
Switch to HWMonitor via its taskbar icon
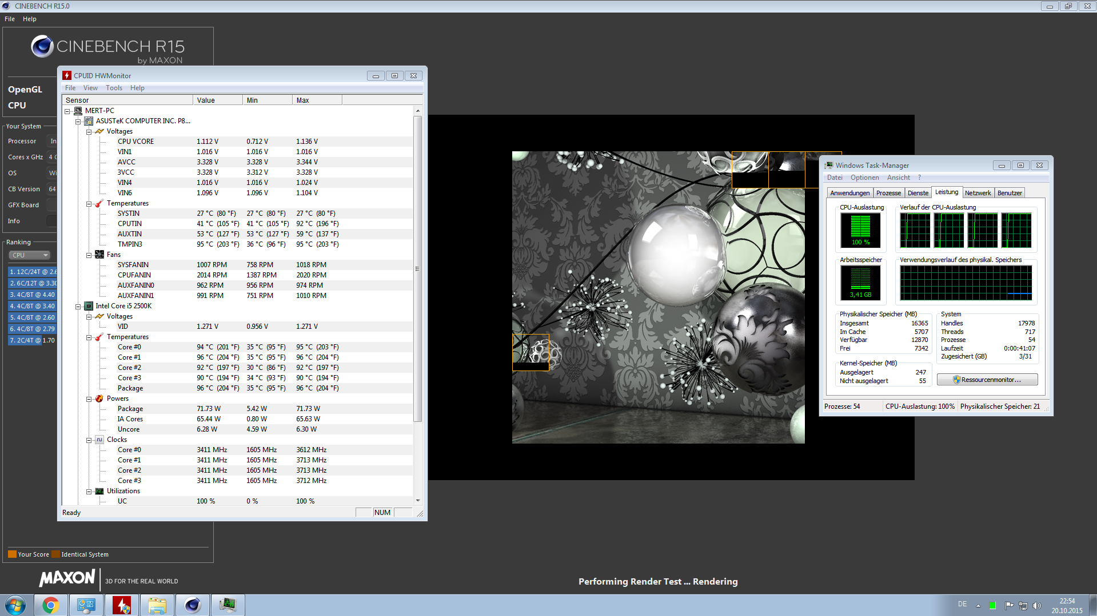121,605
